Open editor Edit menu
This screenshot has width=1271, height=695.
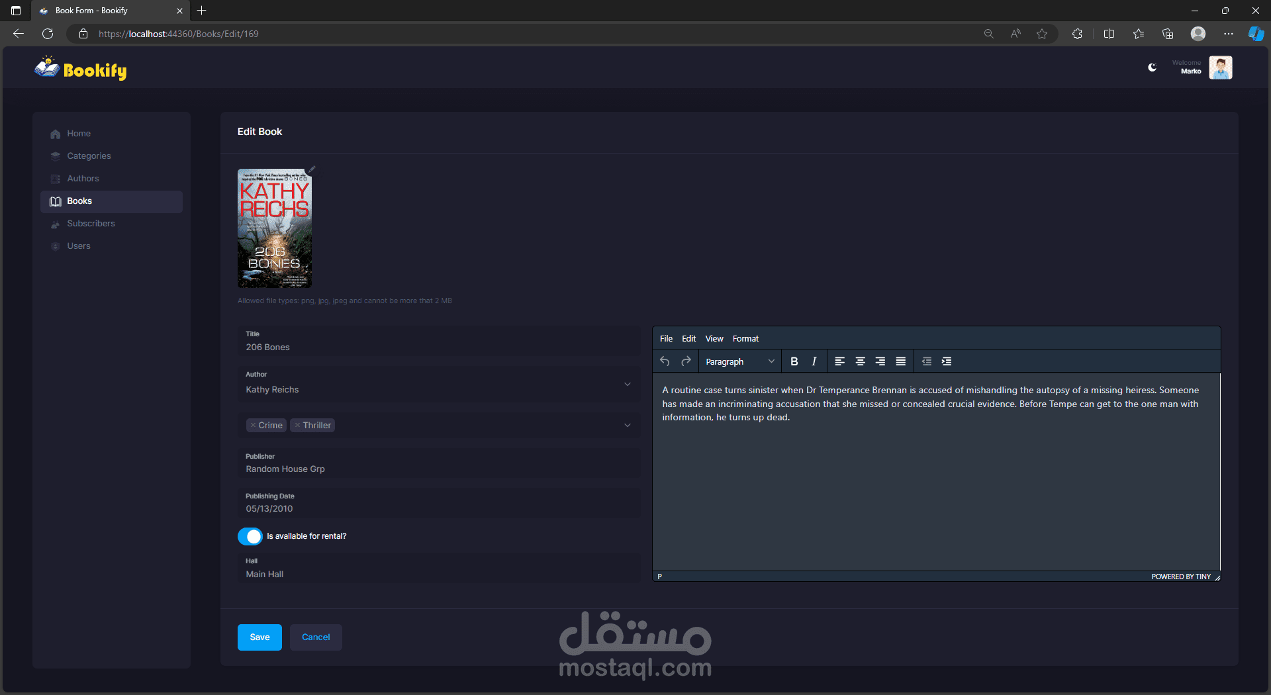tap(689, 339)
